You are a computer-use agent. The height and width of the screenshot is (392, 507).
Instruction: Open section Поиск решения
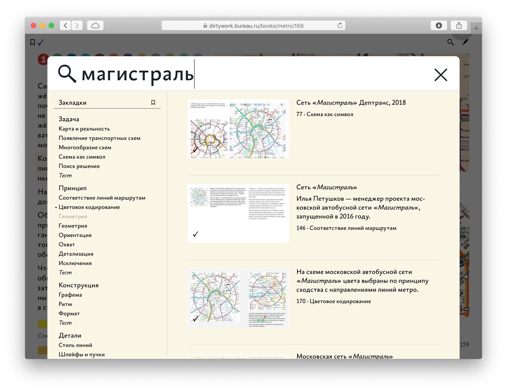point(79,166)
